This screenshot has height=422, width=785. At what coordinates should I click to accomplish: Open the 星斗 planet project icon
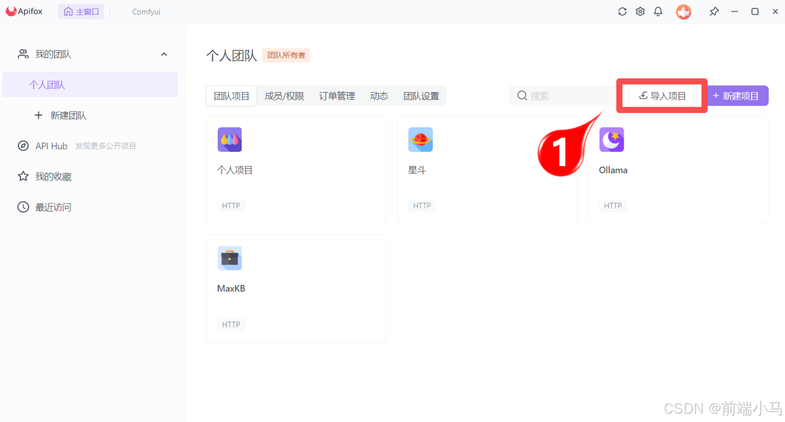point(420,139)
